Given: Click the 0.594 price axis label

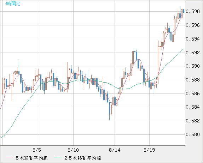Looking at the screenshot, I should point(193,39).
